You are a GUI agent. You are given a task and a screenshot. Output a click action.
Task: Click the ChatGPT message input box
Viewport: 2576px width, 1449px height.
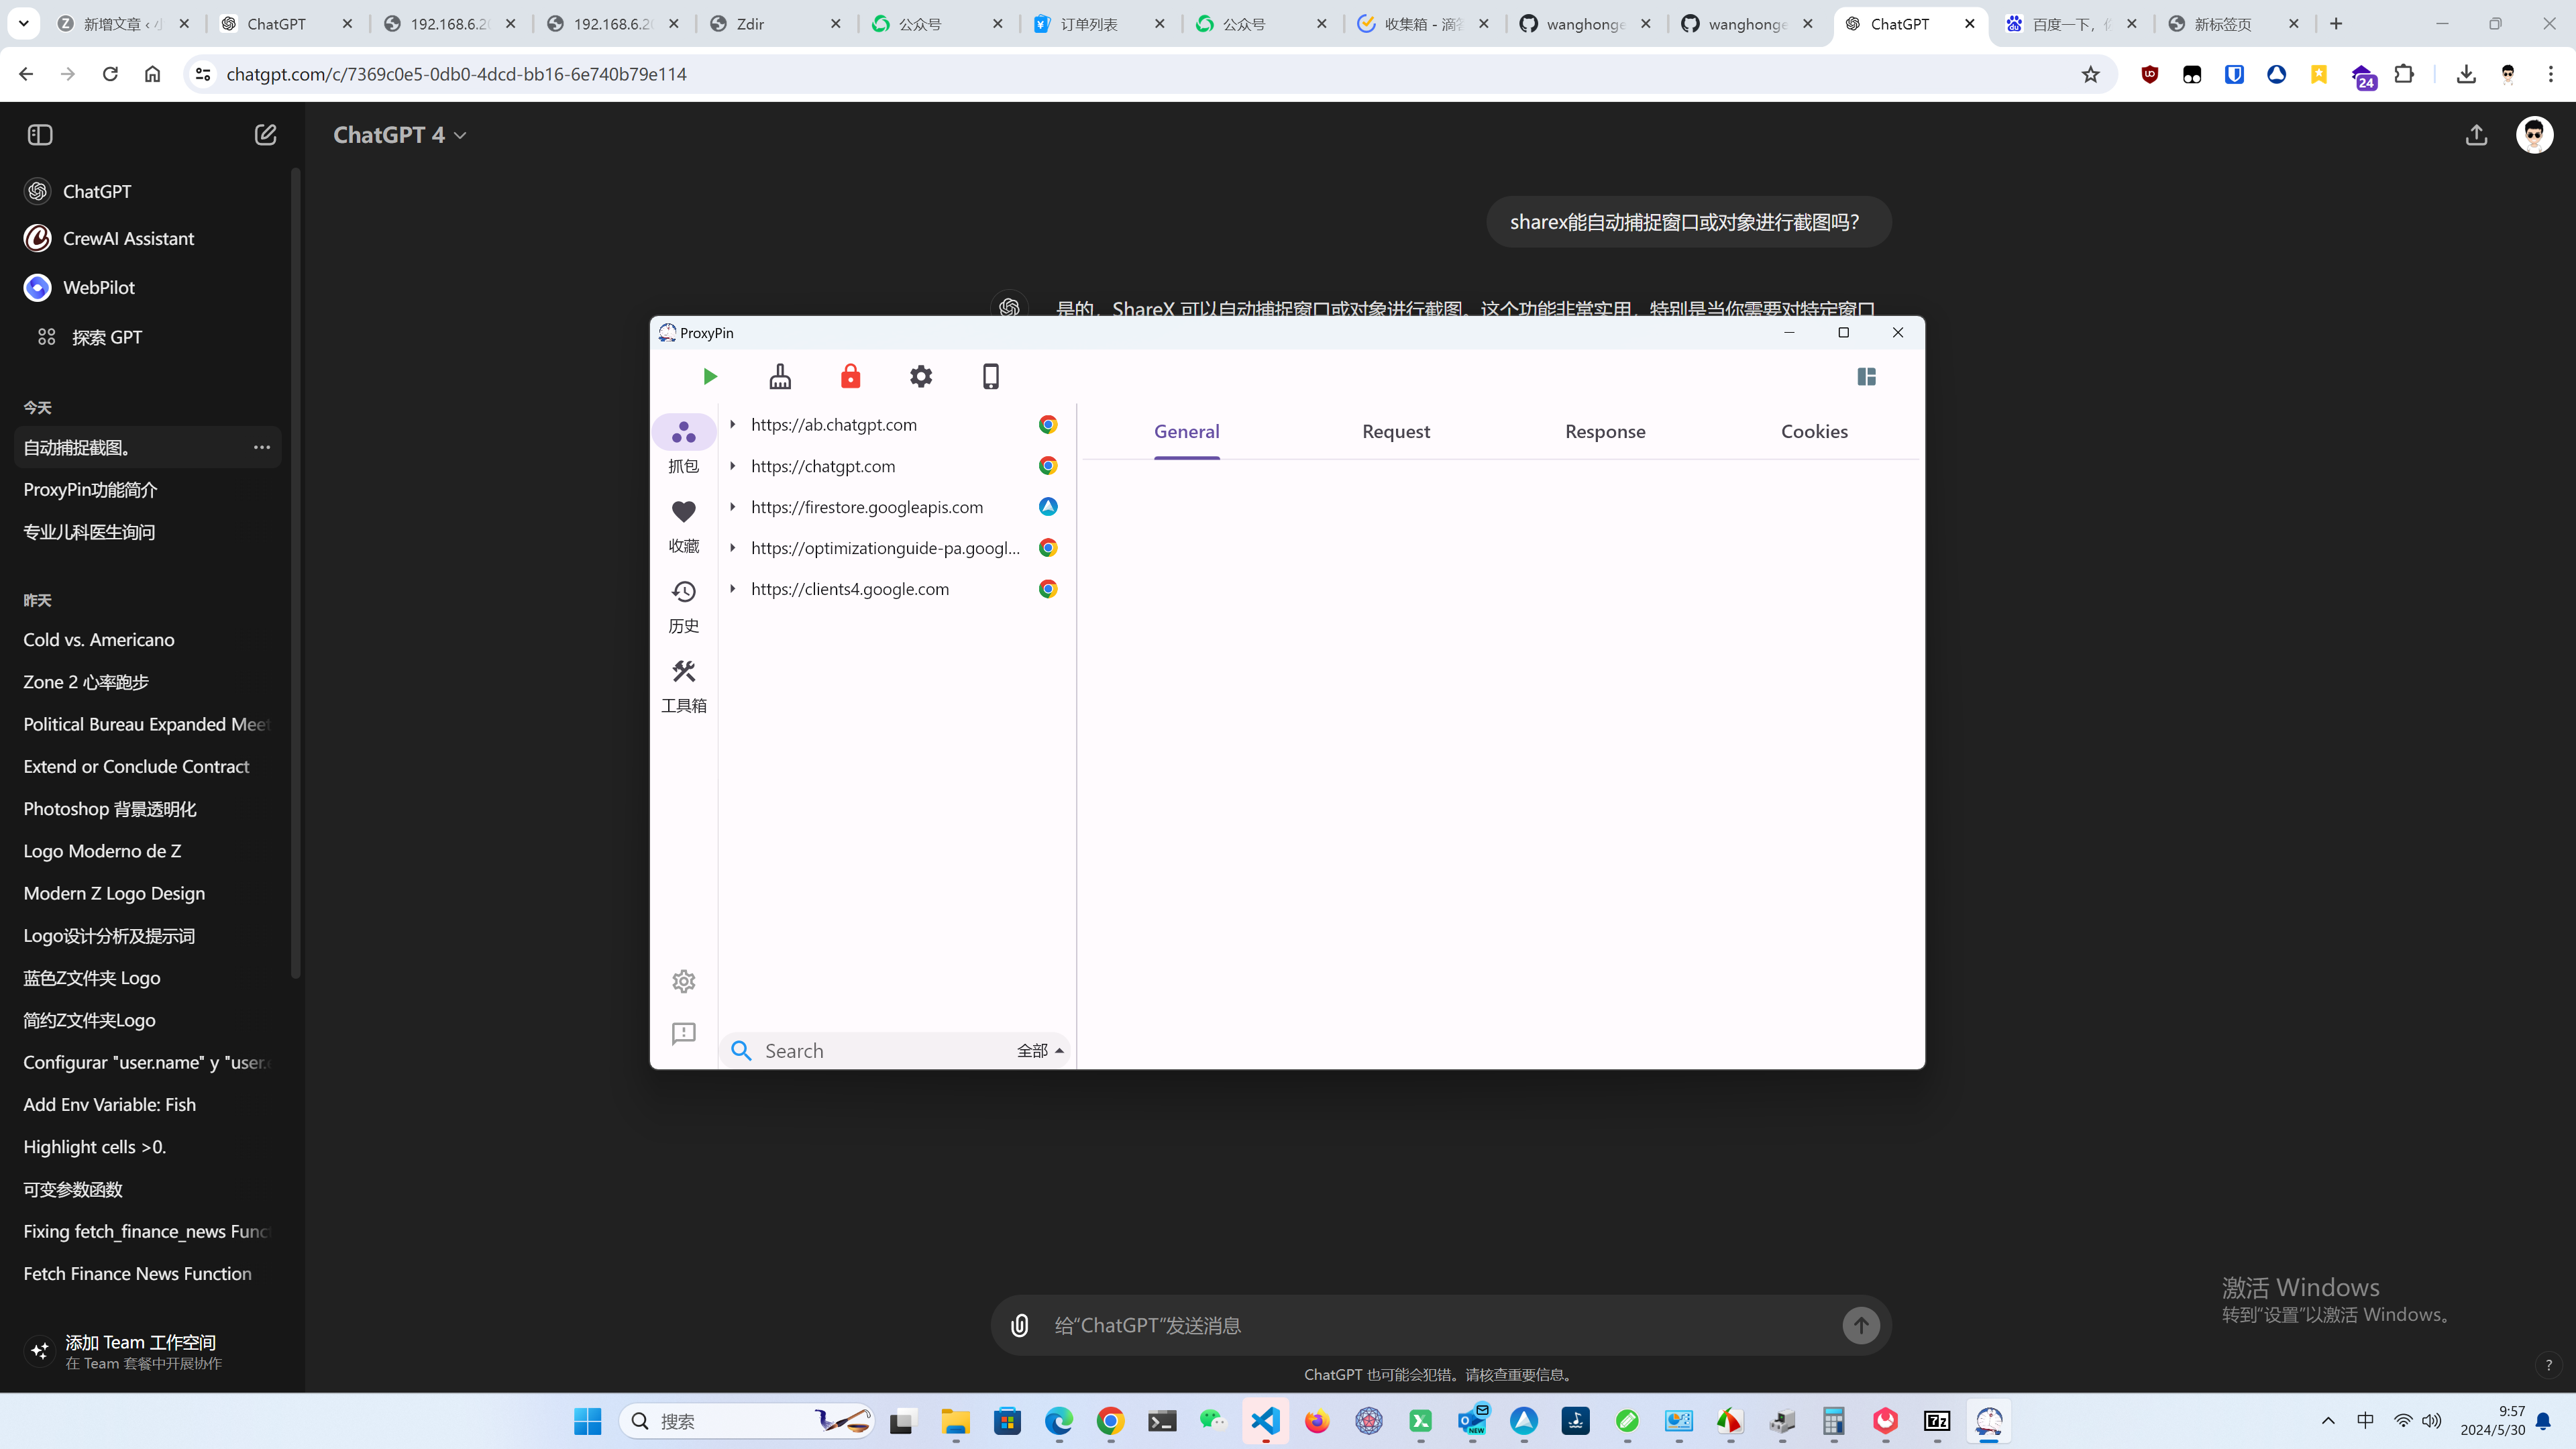point(1440,1326)
